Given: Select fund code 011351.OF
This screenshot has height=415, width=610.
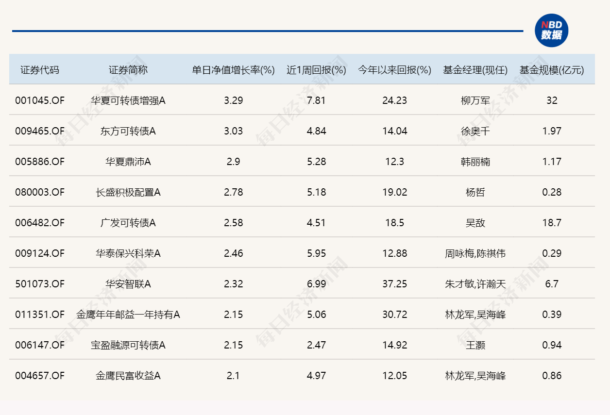Looking at the screenshot, I should coord(40,315).
